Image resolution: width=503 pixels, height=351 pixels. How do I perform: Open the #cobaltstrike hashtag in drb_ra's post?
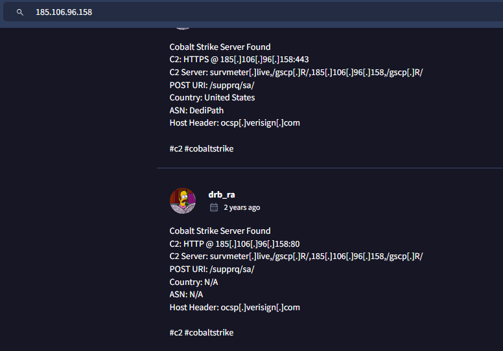pos(209,333)
